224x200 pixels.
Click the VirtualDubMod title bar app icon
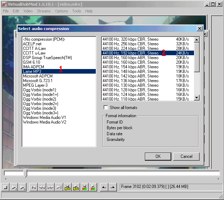click(x=4, y=4)
